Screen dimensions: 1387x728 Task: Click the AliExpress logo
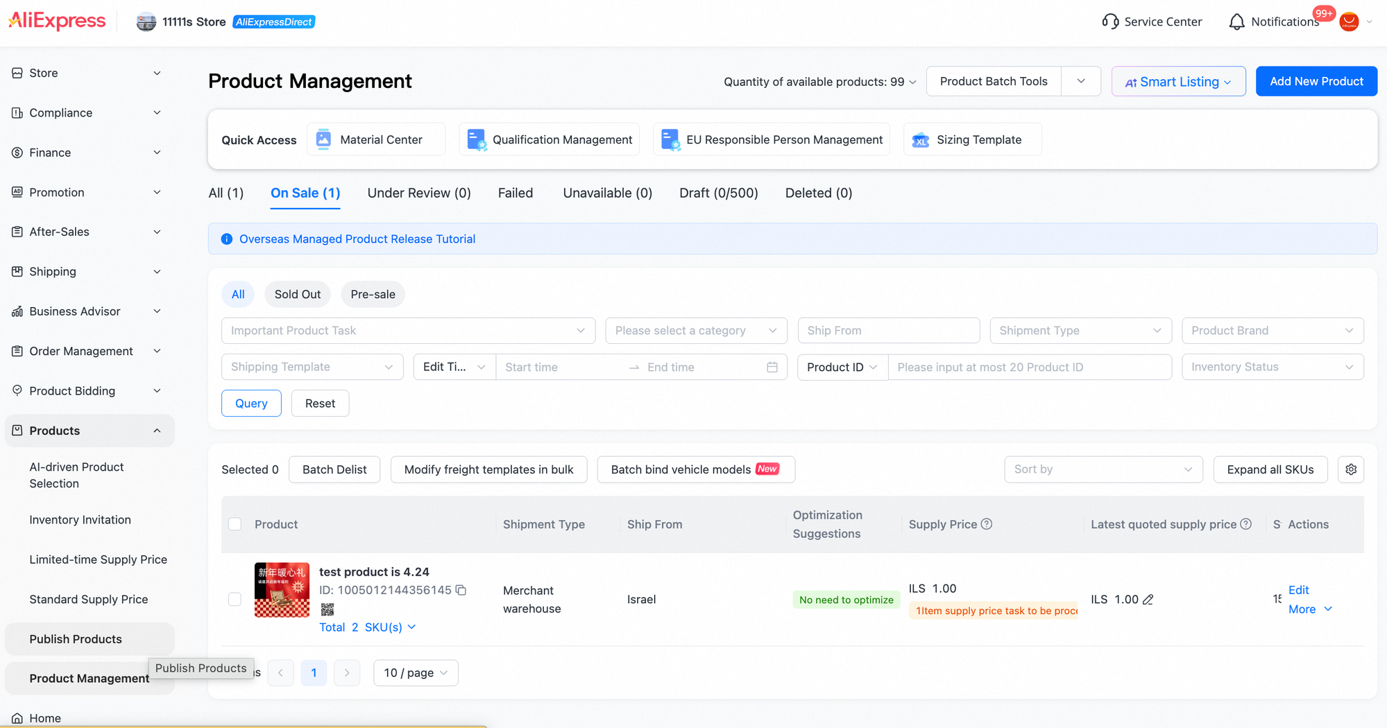57,21
